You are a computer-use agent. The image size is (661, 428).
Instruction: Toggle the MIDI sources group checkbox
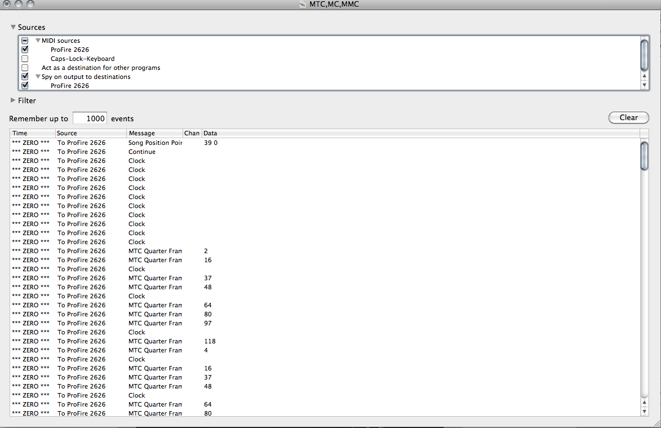25,41
